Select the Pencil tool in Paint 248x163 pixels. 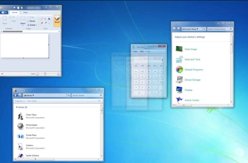[x=42, y=19]
